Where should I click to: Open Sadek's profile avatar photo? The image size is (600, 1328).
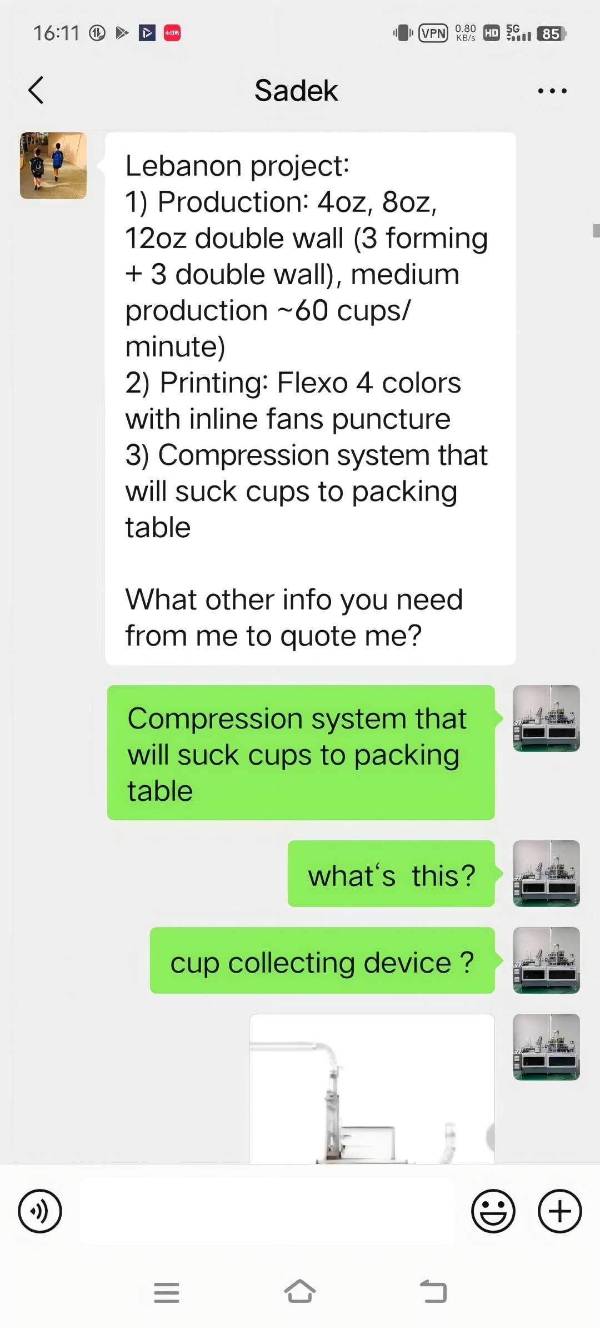pos(53,166)
